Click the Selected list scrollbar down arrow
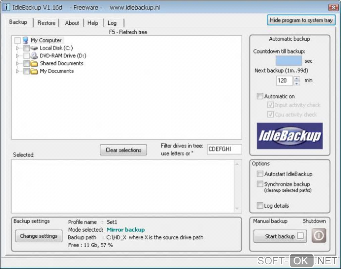The width and height of the screenshot is (341, 269). 237,209
